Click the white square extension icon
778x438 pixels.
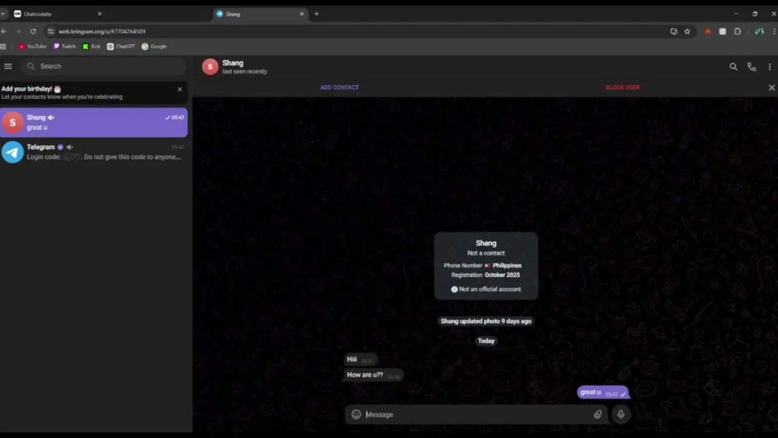722,32
